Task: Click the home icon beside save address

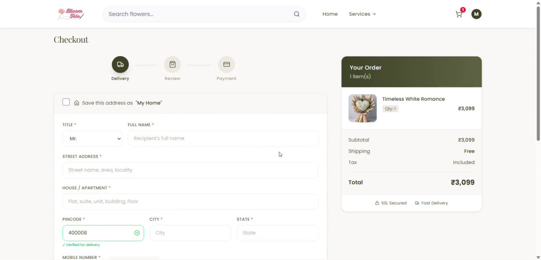Action: pyautogui.click(x=77, y=103)
